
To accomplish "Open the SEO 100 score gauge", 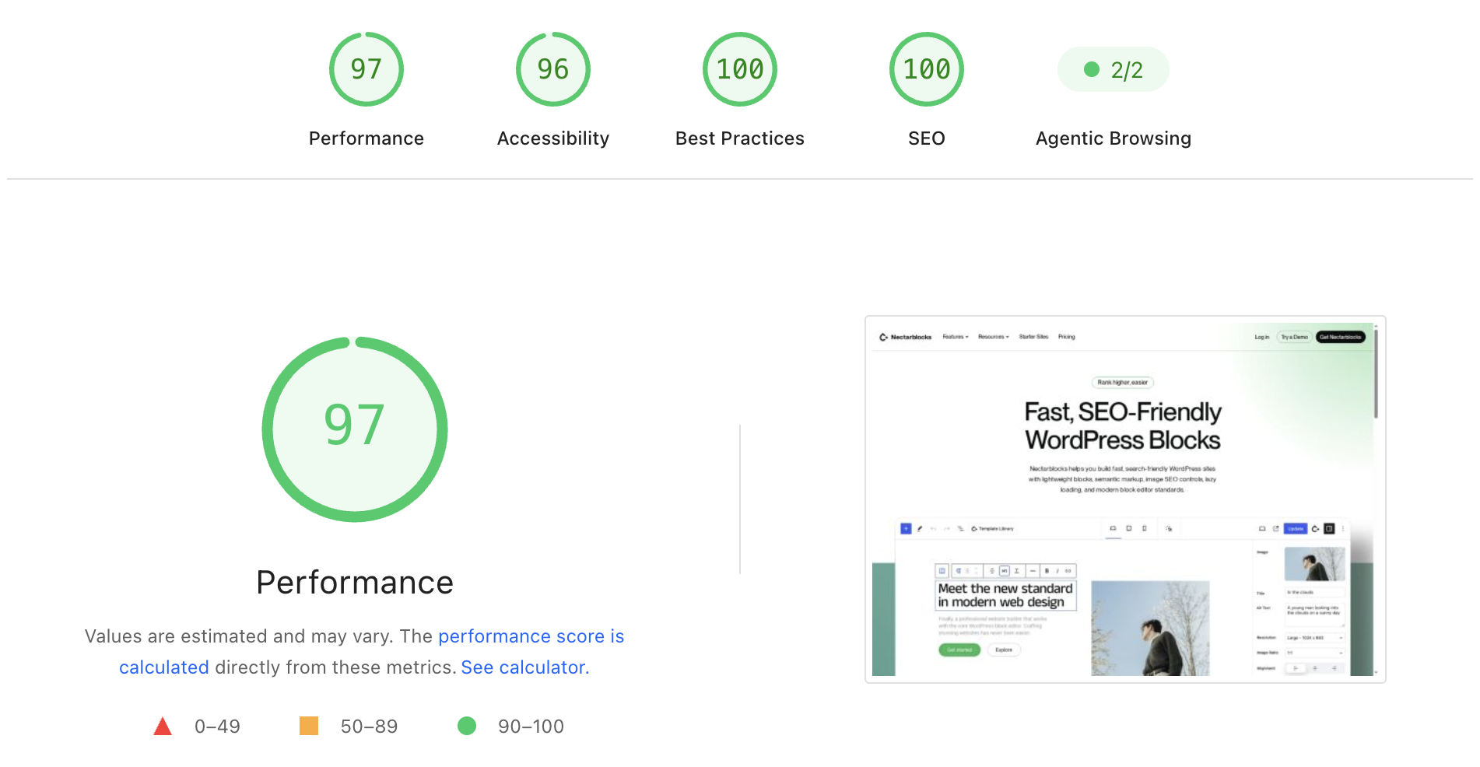I will 926,69.
